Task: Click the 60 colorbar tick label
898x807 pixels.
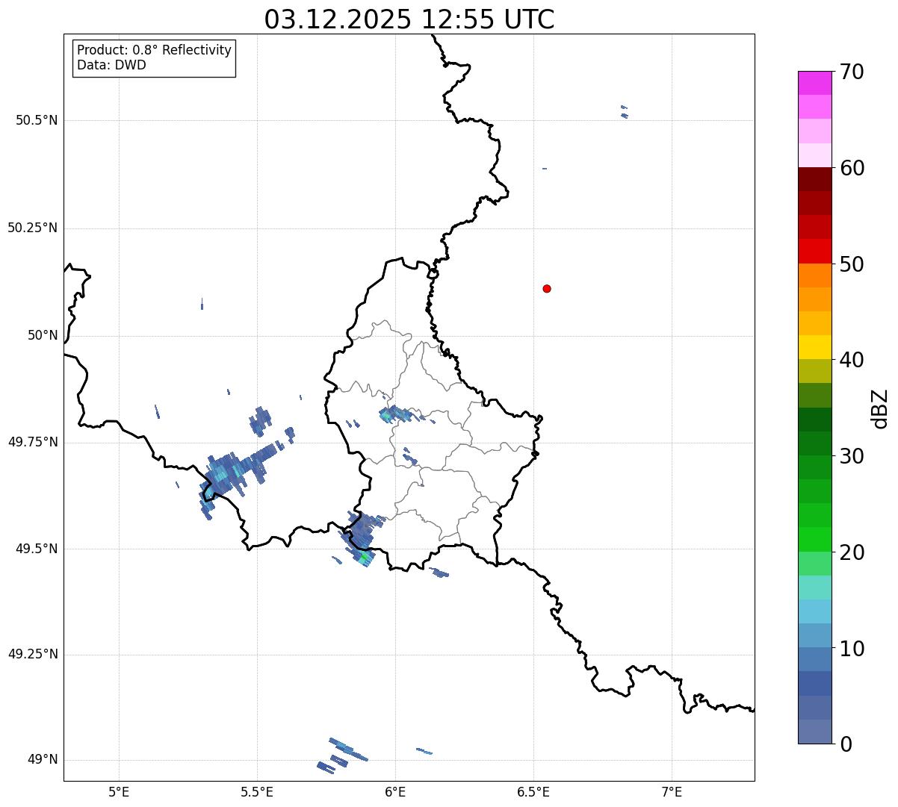Action: pos(852,168)
